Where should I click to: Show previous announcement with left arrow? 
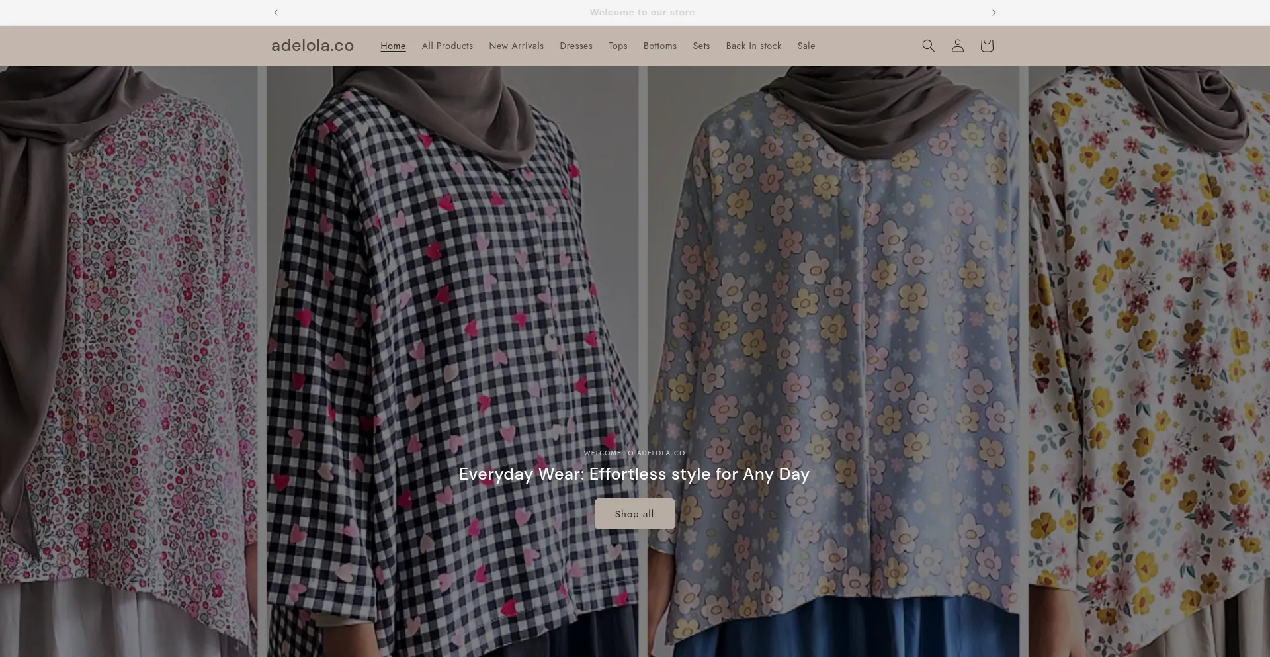pos(276,13)
